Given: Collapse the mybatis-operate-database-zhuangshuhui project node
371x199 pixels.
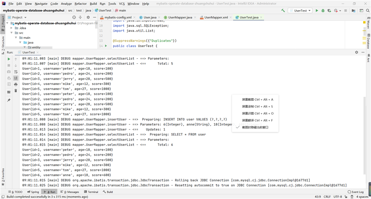Looking at the screenshot, I should (x=7, y=23).
